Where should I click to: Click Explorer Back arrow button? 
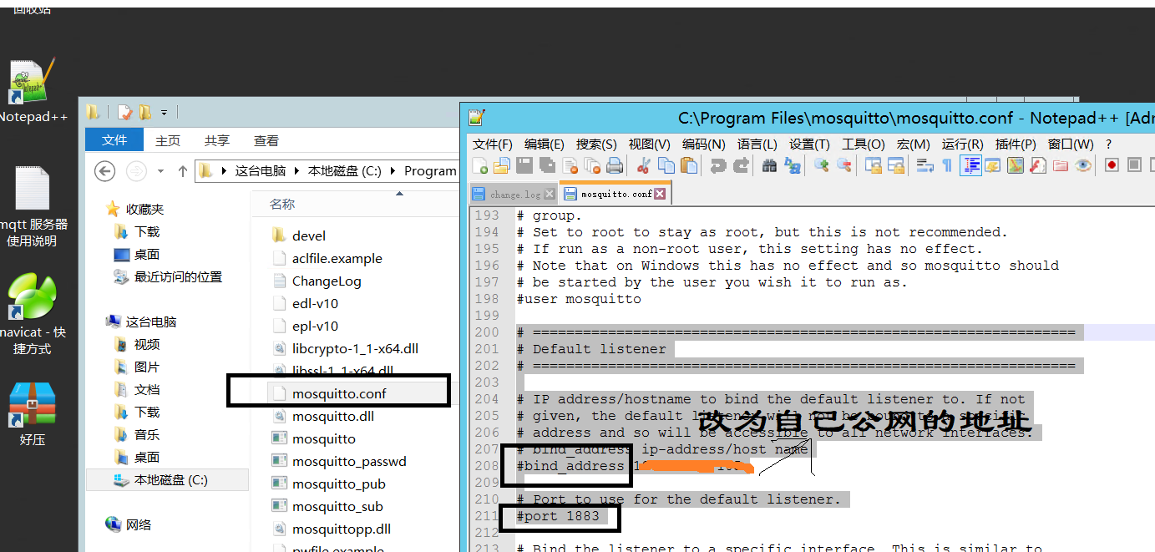(104, 171)
